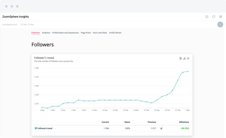226x138 pixels.
Task: Click the Follower's trend legend label
Action: [x=45, y=128]
